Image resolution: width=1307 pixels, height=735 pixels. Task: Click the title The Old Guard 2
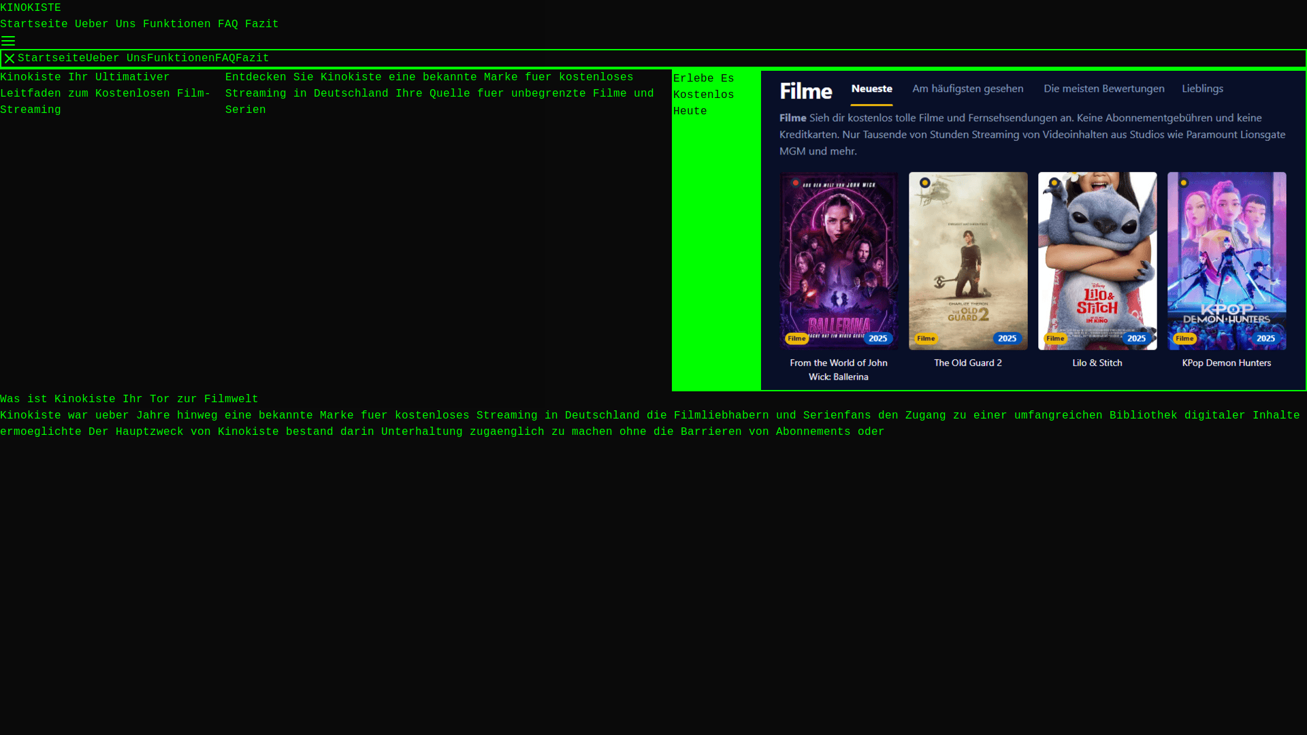(968, 363)
